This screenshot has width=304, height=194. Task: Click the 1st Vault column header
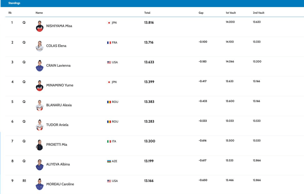coord(231,13)
